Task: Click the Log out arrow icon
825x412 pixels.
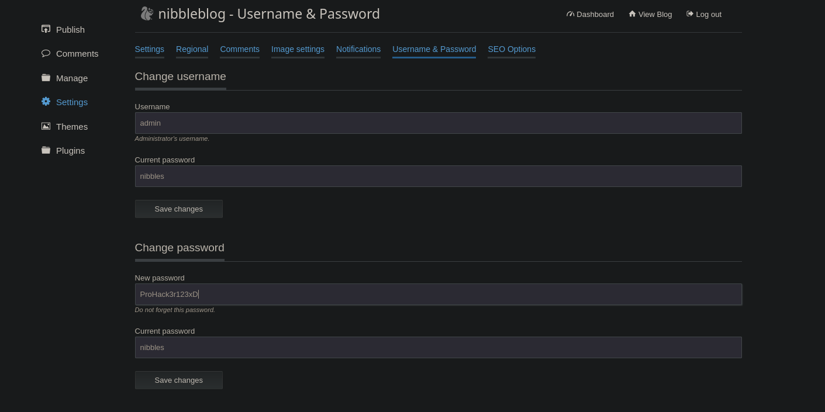Action: [690, 13]
